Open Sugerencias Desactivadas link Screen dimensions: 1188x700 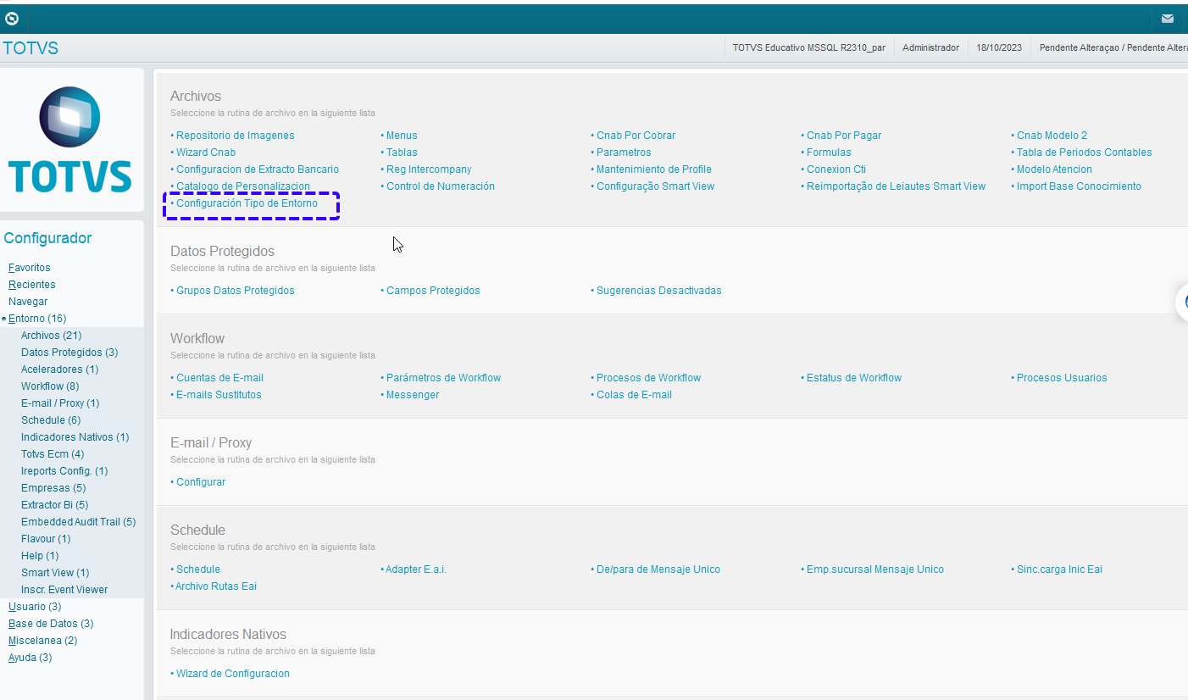[x=659, y=291]
